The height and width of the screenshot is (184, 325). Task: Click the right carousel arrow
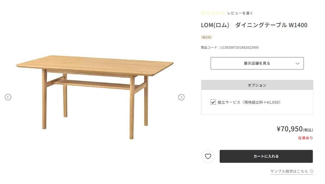[181, 97]
